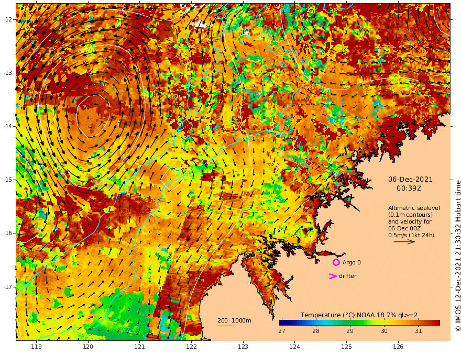Image resolution: width=461 pixels, height=356 pixels.
Task: Click the longitude axis label 125
Action: [347, 347]
